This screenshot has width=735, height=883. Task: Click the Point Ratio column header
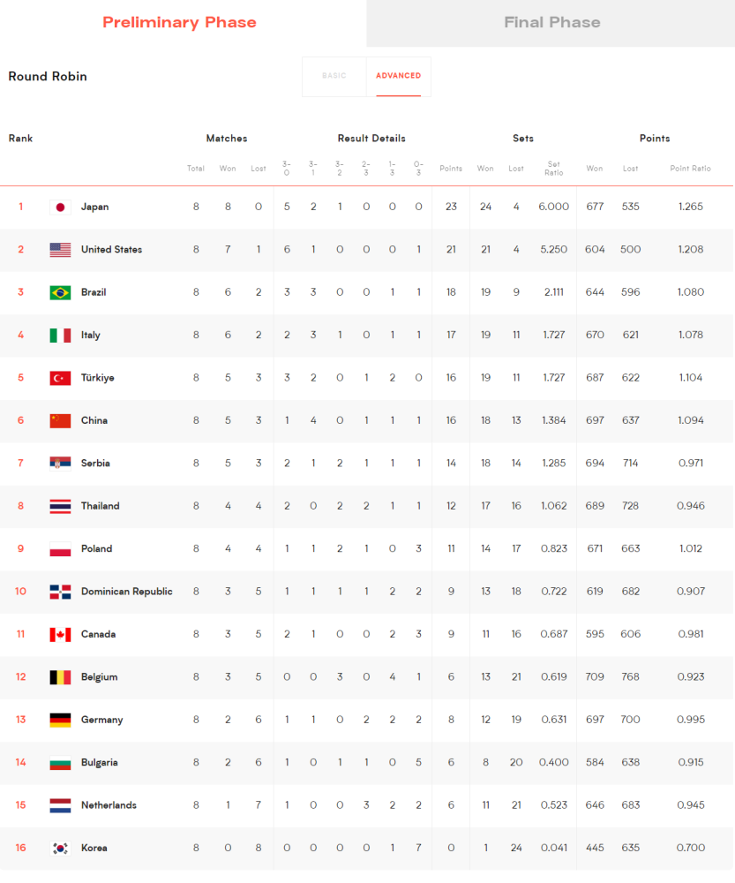pyautogui.click(x=690, y=169)
